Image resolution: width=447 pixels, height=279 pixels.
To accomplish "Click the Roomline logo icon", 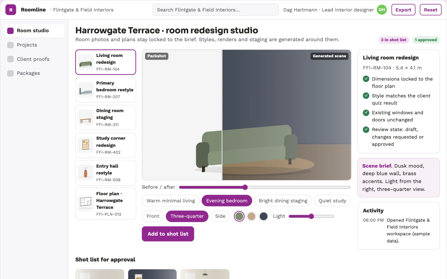I will pos(11,10).
